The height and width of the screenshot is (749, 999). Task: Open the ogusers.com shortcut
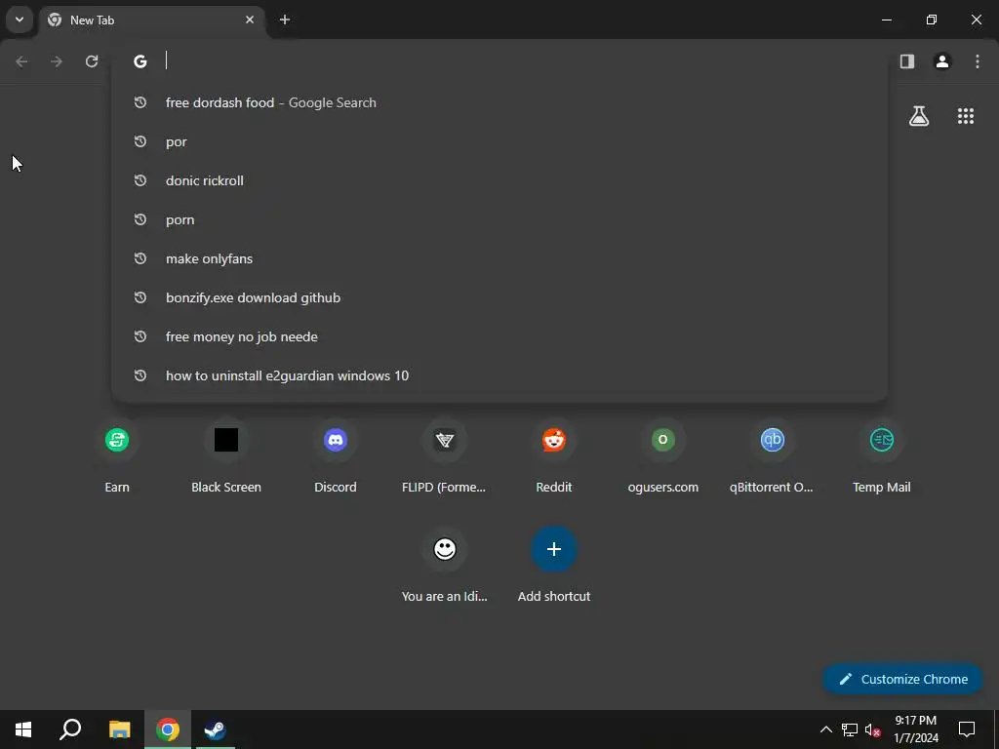click(662, 457)
